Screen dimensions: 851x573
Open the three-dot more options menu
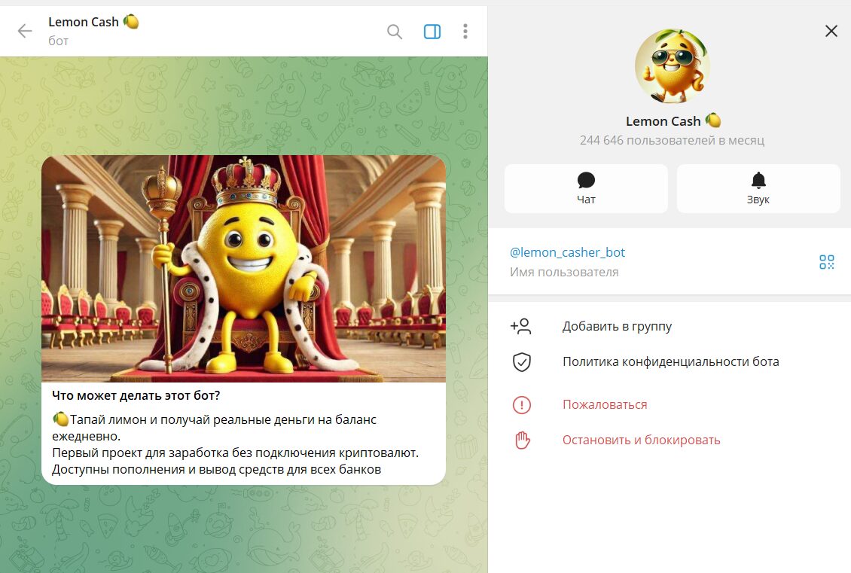465,32
